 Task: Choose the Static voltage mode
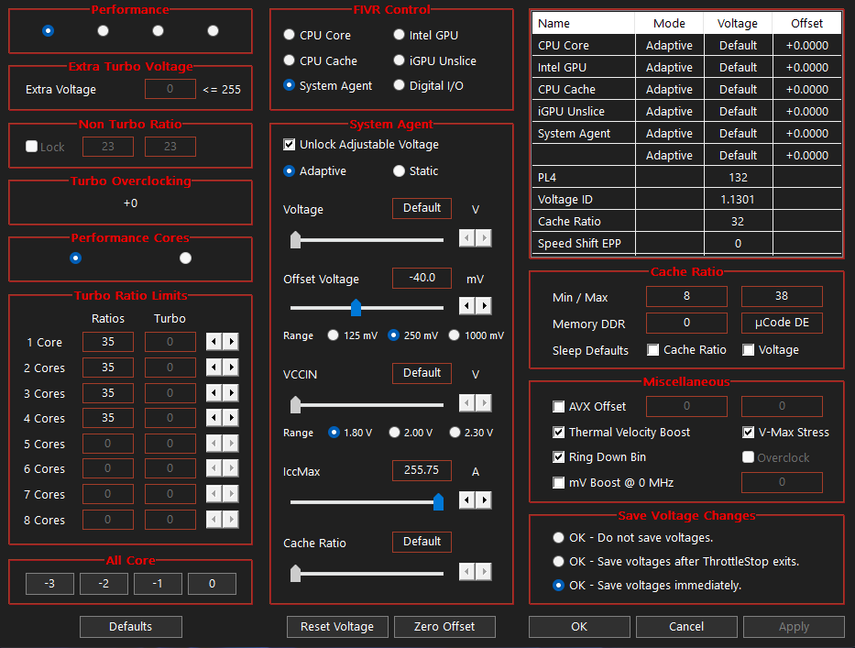tap(400, 170)
